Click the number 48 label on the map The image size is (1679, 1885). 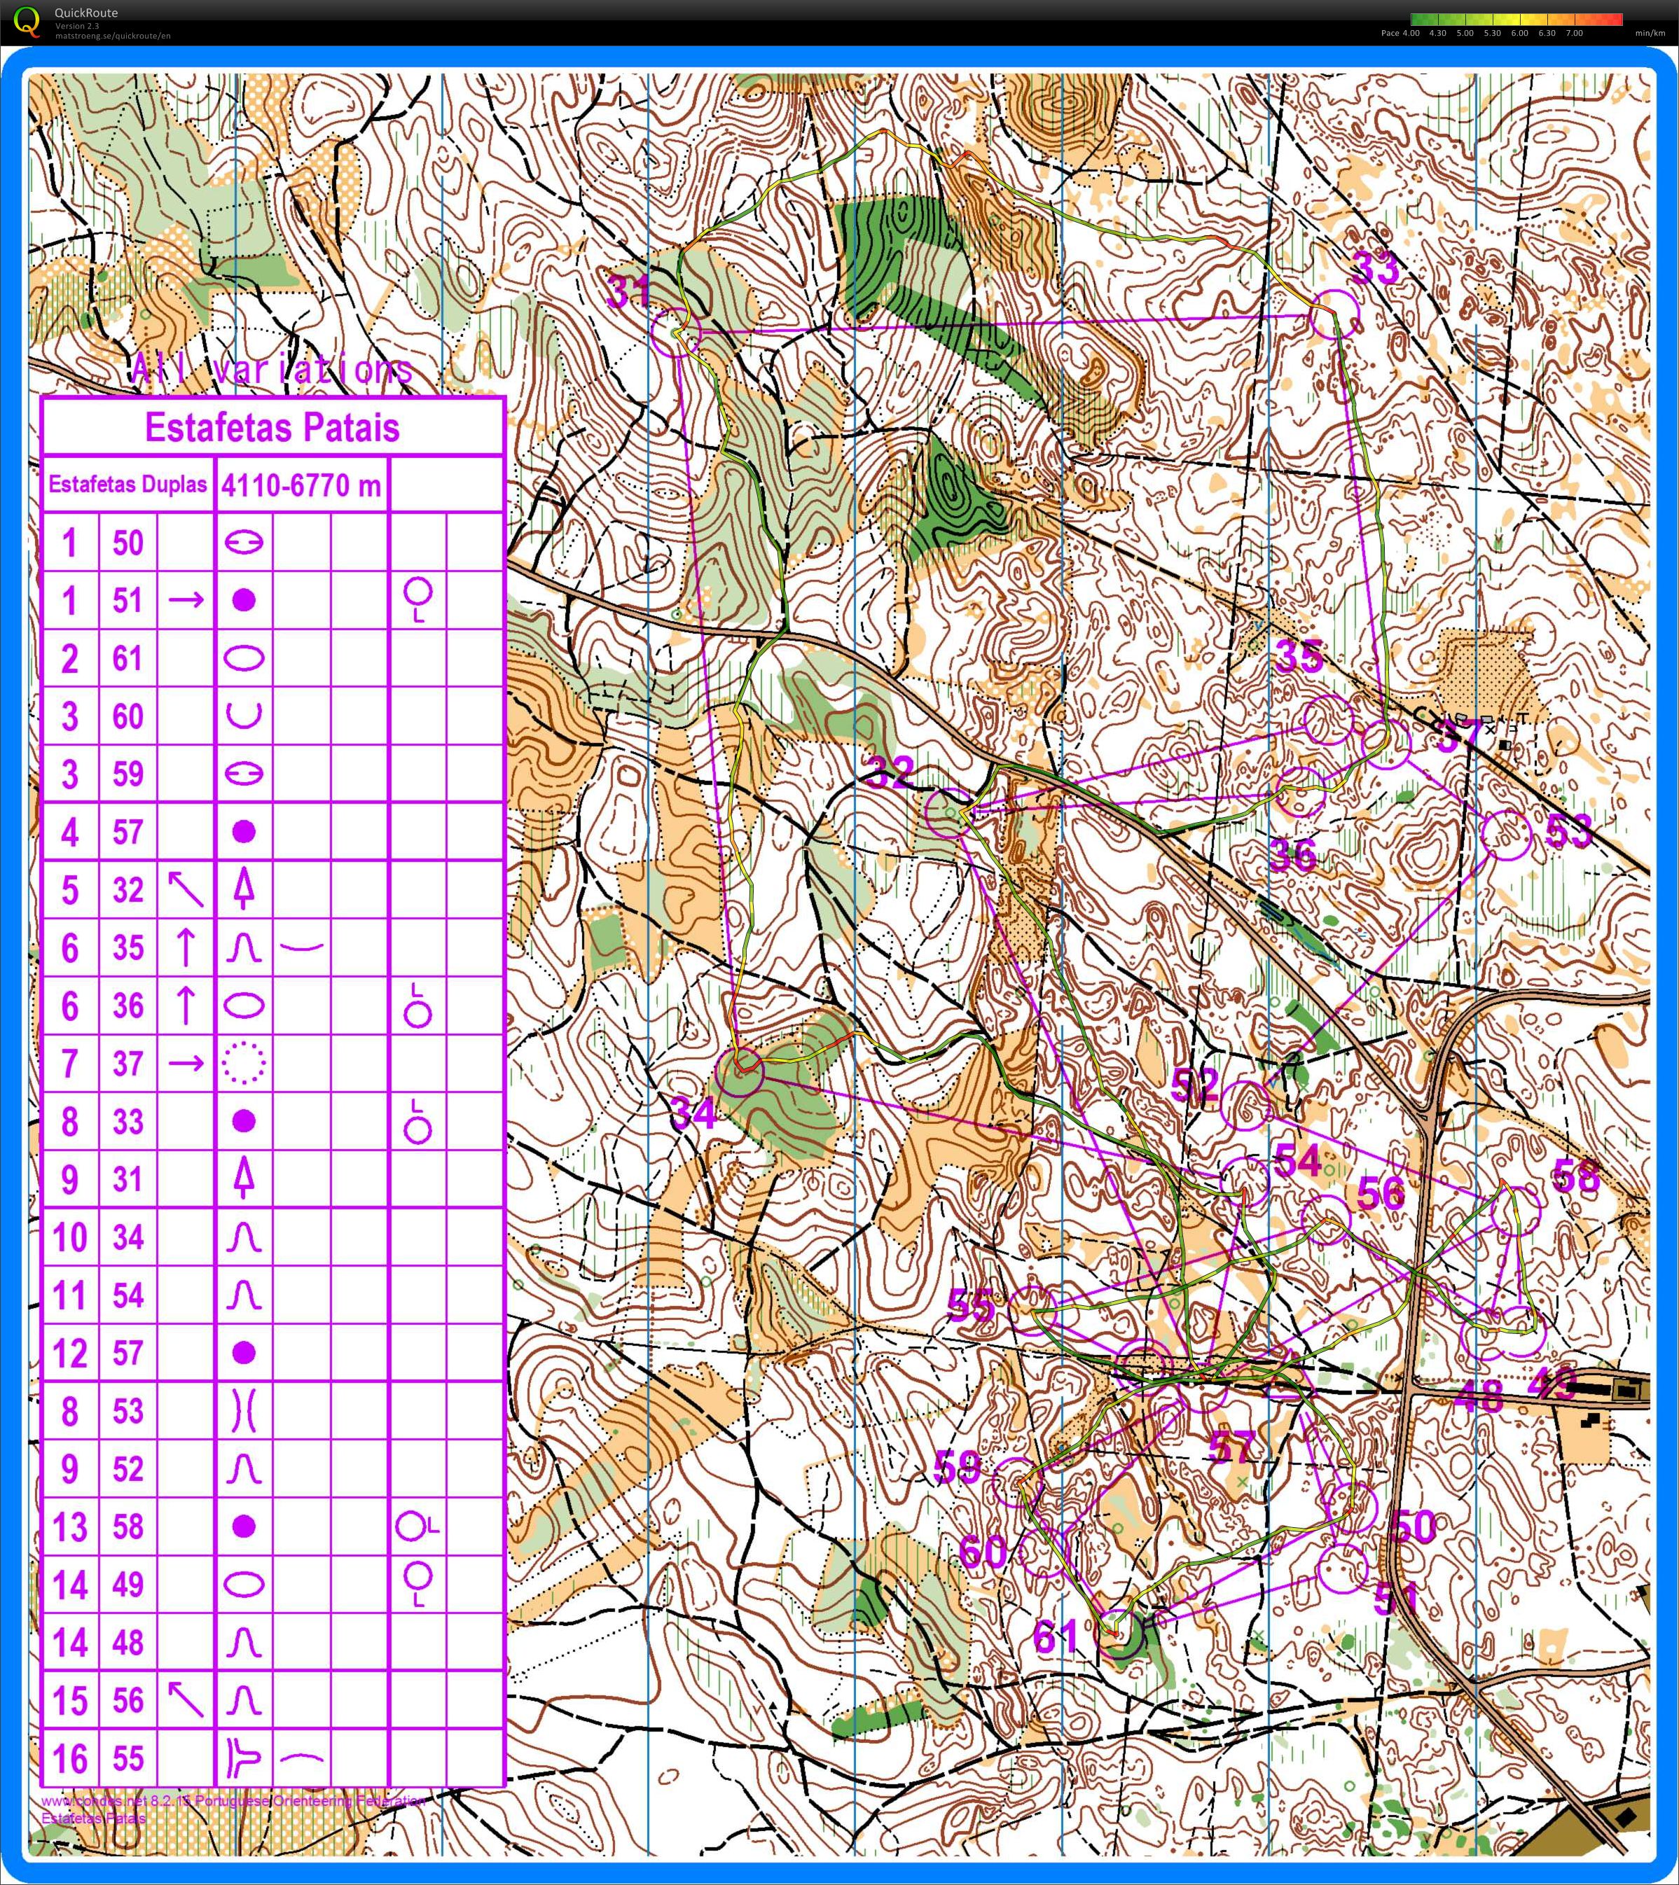[1478, 1398]
